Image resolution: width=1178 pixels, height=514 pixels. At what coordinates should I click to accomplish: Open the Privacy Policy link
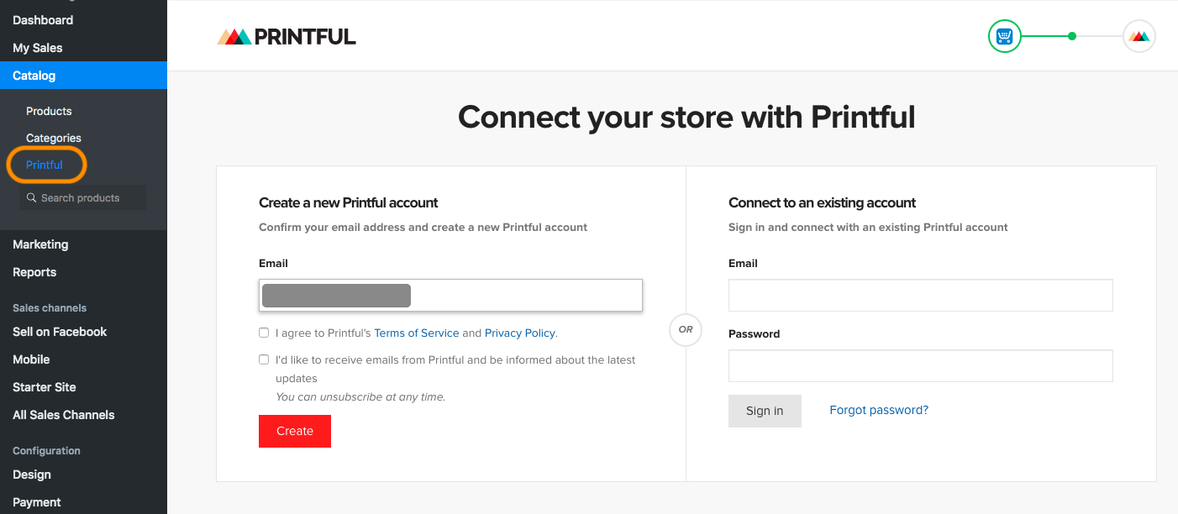(520, 333)
